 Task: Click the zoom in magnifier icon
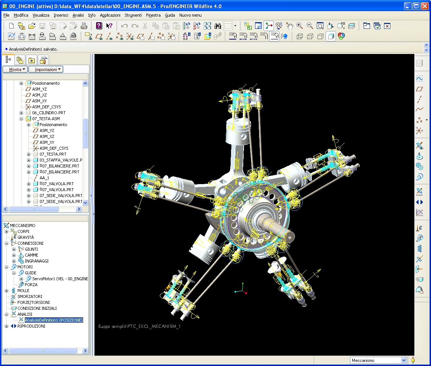pyautogui.click(x=300, y=26)
